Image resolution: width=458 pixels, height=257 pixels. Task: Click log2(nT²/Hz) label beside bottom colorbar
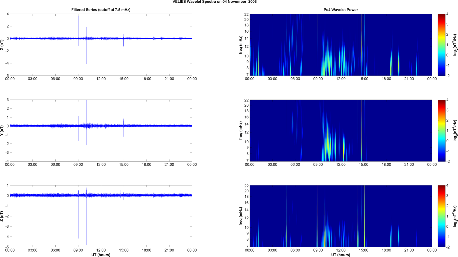(x=455, y=216)
